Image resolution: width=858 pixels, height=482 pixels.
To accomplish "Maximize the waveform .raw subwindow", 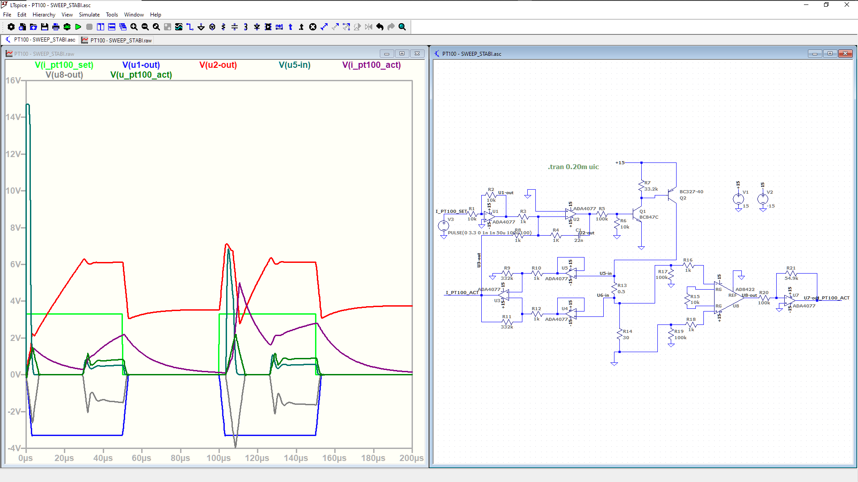I will 402,54.
